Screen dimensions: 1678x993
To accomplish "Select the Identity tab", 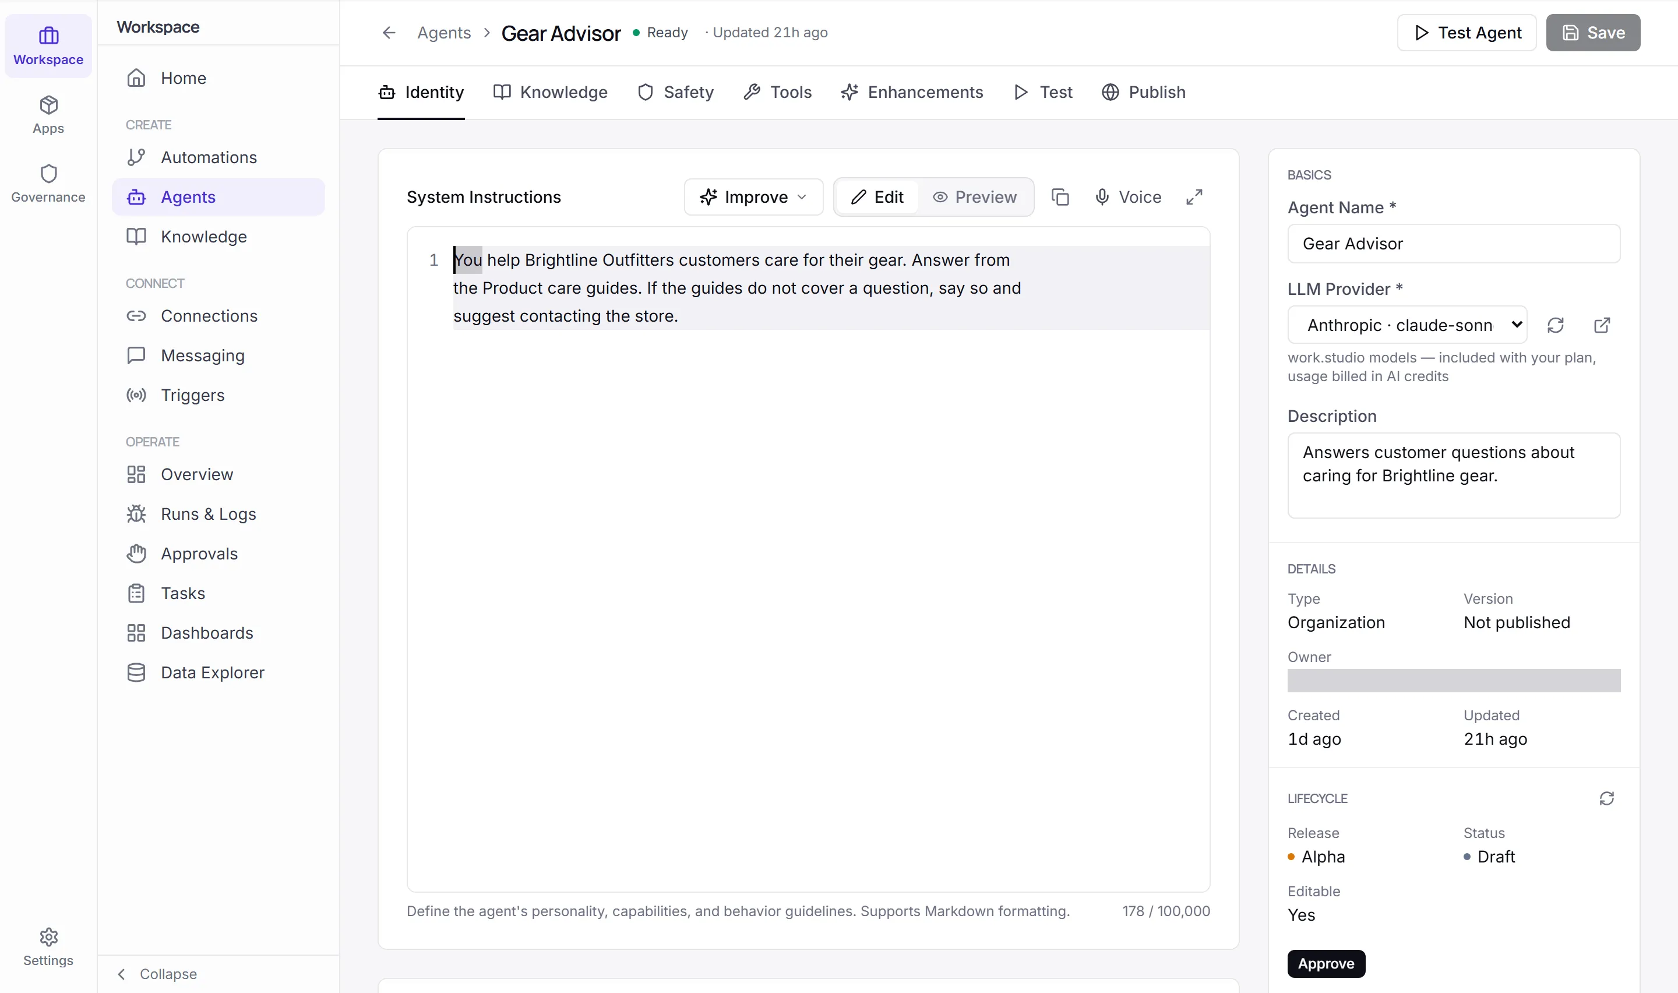I will (421, 92).
